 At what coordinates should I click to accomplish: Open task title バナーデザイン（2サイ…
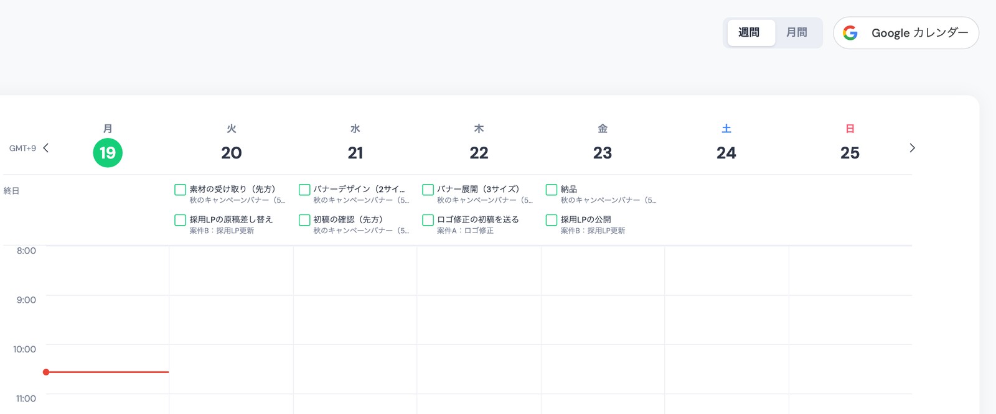[359, 189]
